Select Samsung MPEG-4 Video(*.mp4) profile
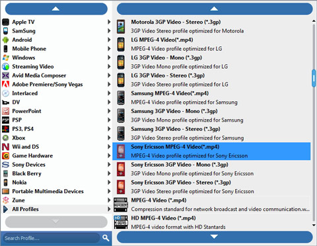317x246 pixels. click(x=211, y=98)
